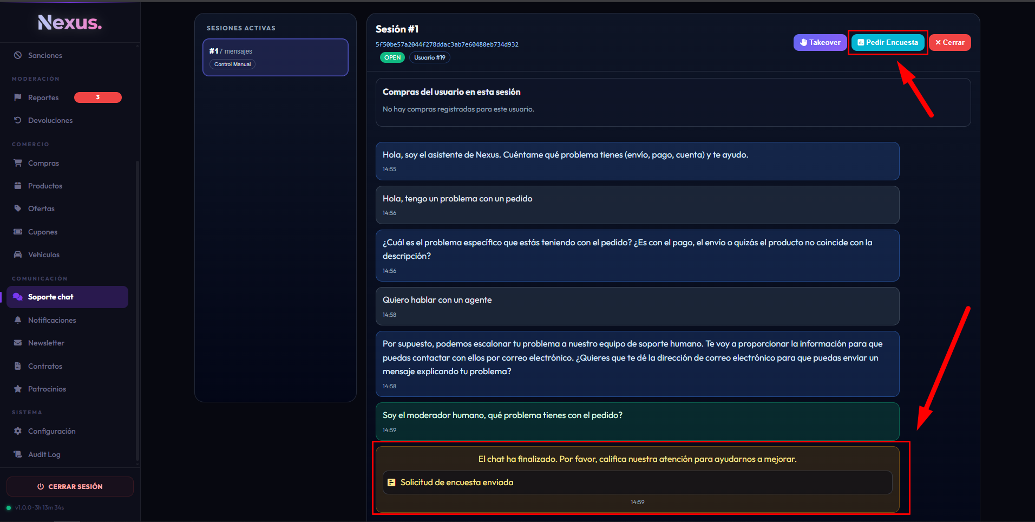This screenshot has height=522, width=1035.
Task: Click 'Soy el moderador humano' message
Action: click(638, 421)
